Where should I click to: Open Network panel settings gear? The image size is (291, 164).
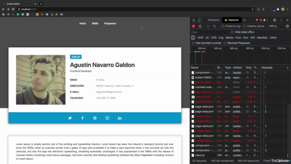point(287,26)
